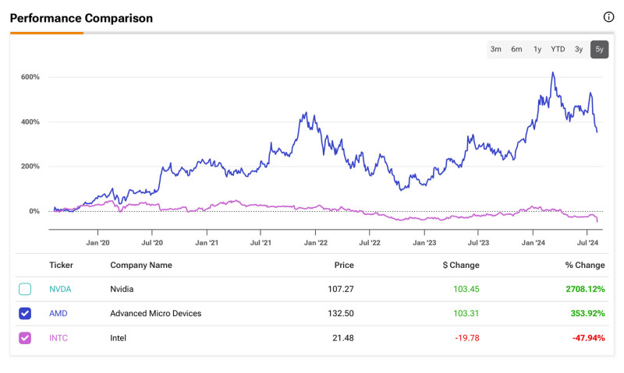Open the info icon beside Performance Comparison
This screenshot has width=624, height=373.
[x=608, y=17]
